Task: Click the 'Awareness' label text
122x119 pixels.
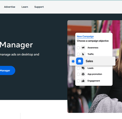Action: pyautogui.click(x=93, y=48)
